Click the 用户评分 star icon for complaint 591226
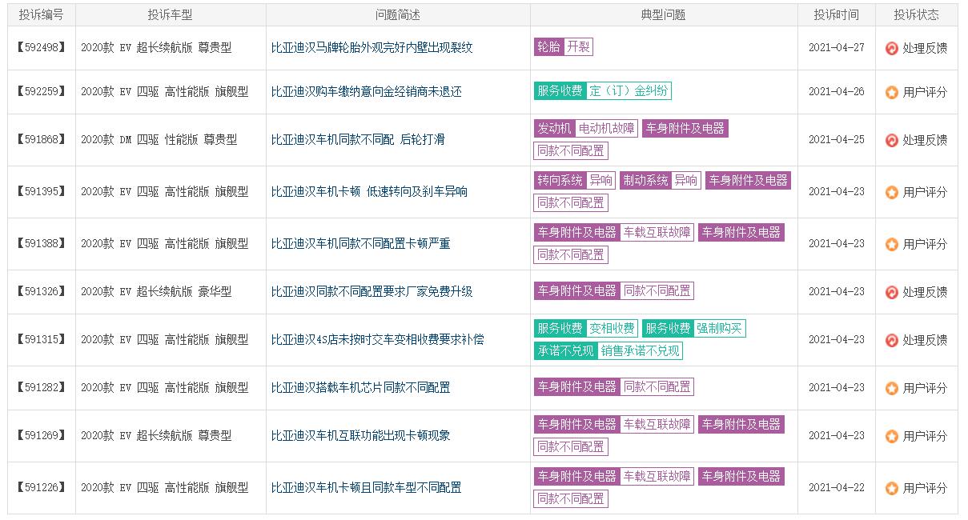The image size is (968, 520). coord(891,488)
